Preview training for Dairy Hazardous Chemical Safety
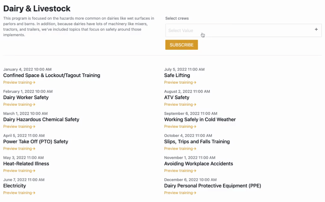 (19, 126)
